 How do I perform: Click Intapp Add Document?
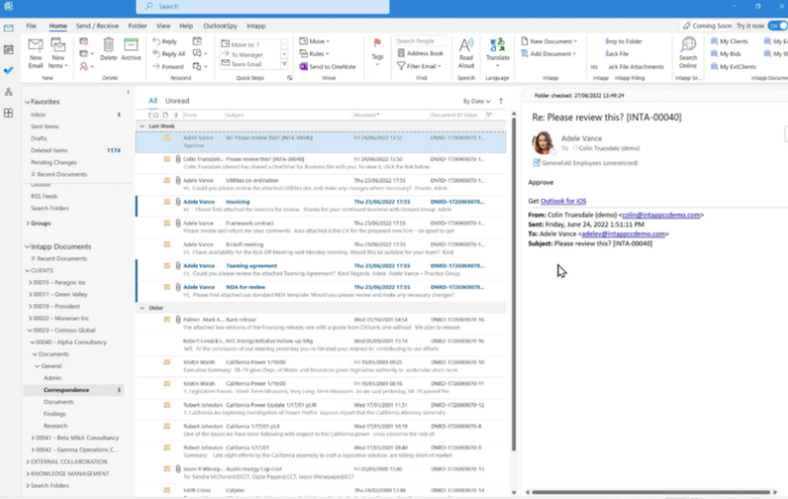coord(548,54)
